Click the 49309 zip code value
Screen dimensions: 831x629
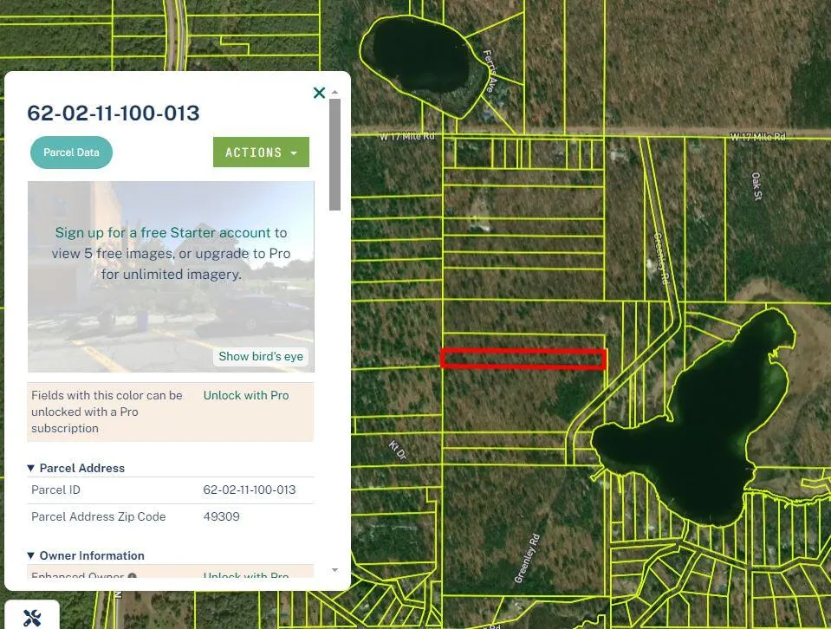pos(221,516)
